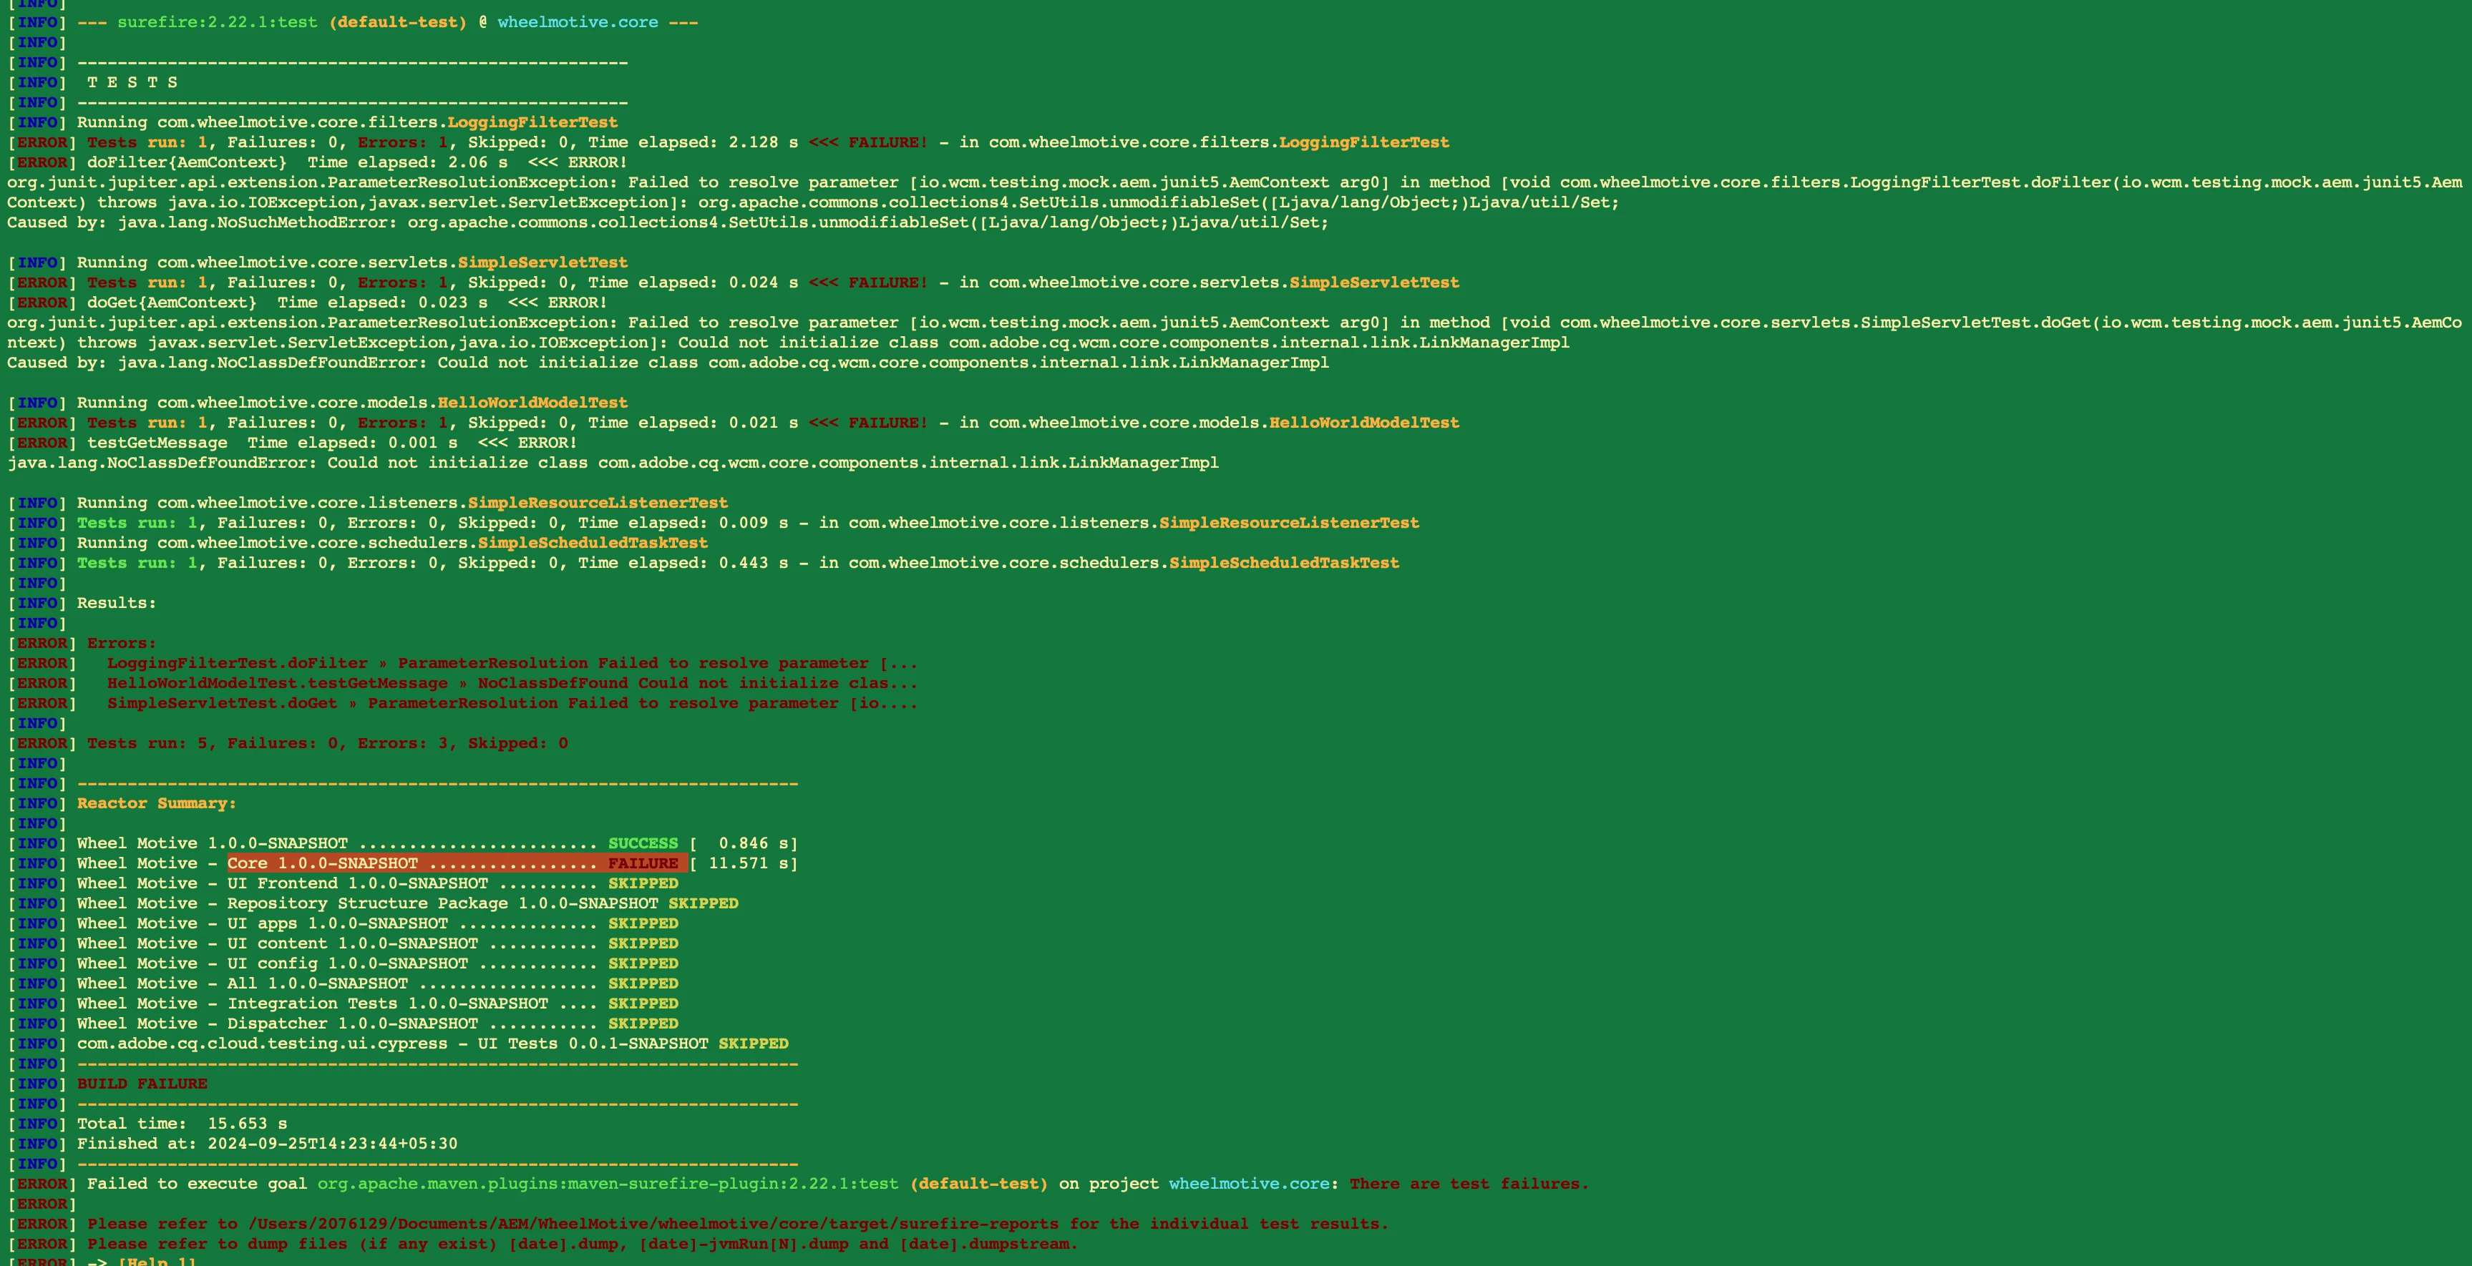Click the red Errors: heading

(x=121, y=644)
